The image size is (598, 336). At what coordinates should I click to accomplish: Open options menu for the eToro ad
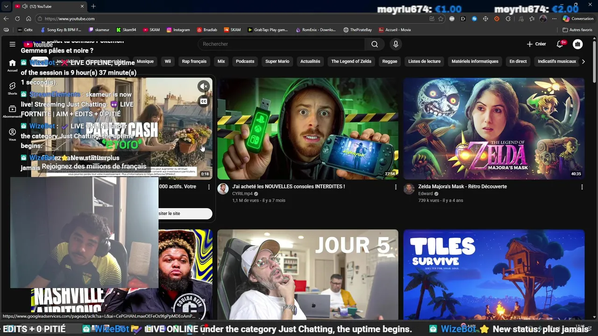[209, 187]
